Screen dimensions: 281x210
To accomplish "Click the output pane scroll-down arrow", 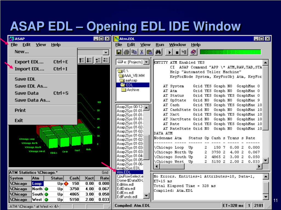I will coord(265,197).
